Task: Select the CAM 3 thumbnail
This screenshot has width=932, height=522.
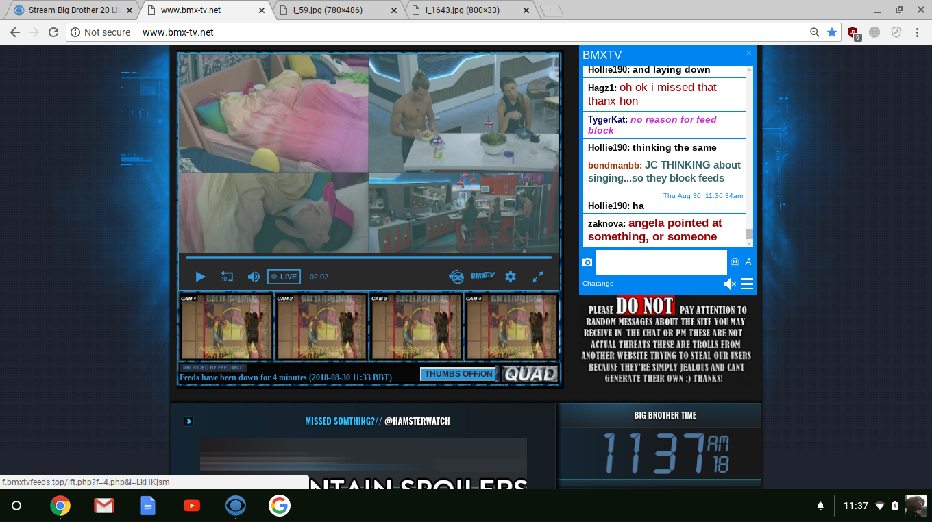Action: [x=416, y=327]
